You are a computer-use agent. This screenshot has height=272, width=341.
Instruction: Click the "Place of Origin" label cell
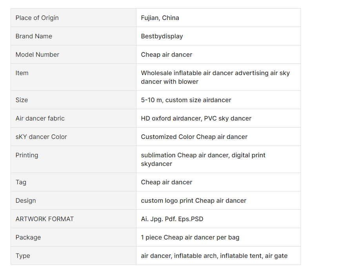(37, 18)
